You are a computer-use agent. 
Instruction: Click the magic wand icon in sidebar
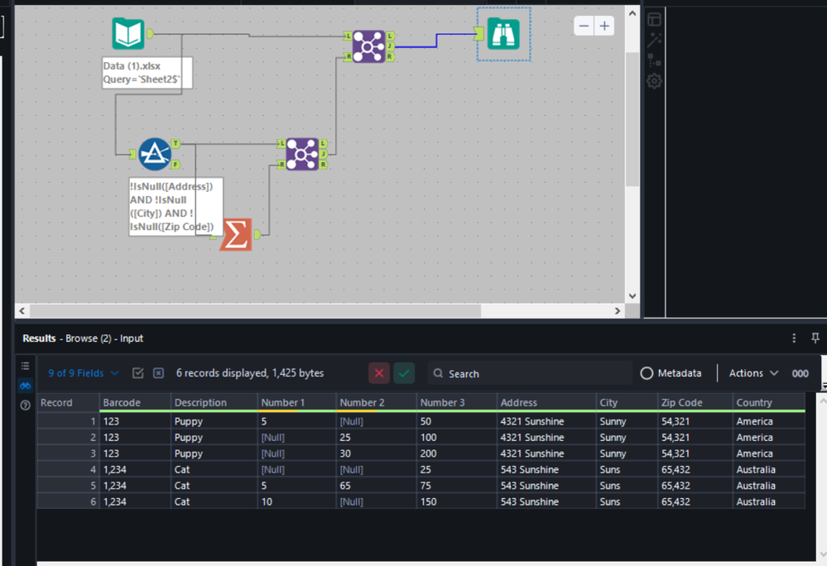coord(655,40)
